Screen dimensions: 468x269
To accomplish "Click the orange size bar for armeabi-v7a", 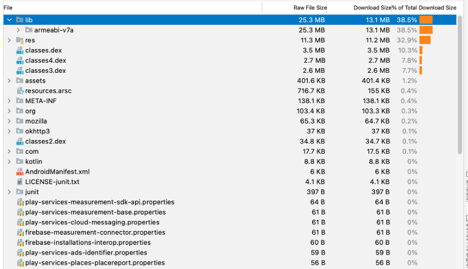I will (426, 30).
